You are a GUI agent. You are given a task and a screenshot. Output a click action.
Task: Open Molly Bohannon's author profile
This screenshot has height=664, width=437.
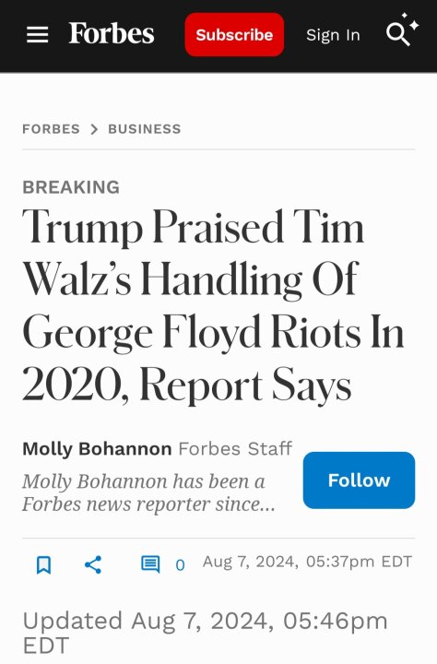point(97,449)
